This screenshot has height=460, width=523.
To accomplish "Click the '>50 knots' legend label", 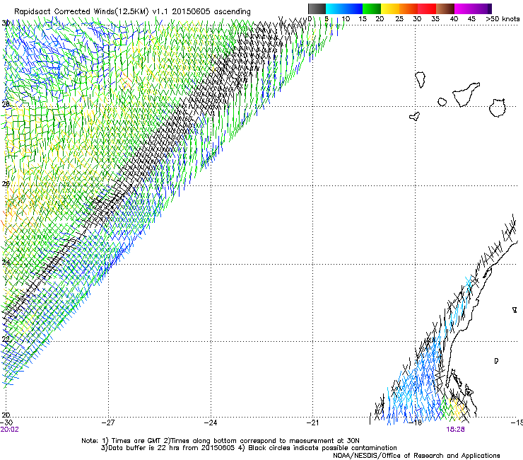I will pos(503,18).
